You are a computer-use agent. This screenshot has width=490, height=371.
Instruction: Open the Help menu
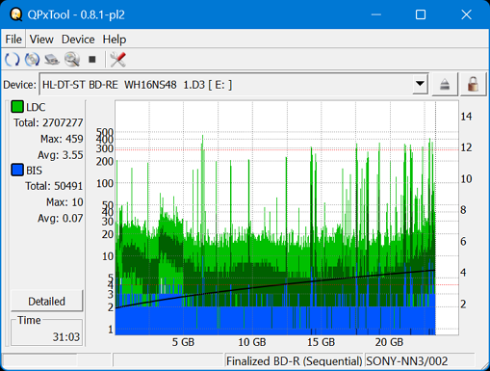pos(115,40)
